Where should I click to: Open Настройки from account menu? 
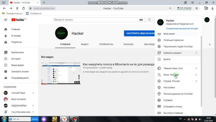(x=178, y=87)
